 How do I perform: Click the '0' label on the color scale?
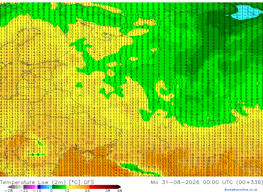pos(51,190)
